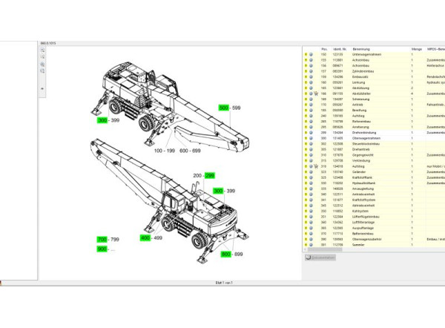Click green hotspot 700 near lower excavator

pos(102,240)
